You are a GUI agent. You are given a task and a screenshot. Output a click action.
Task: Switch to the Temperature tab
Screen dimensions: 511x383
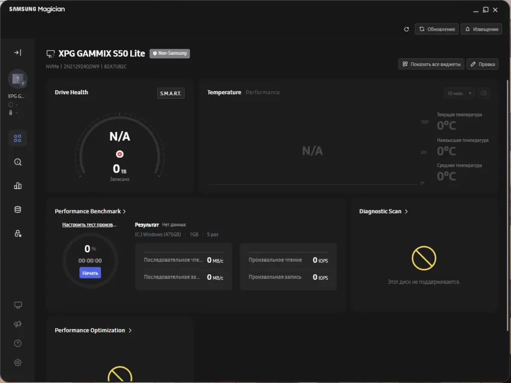point(224,92)
